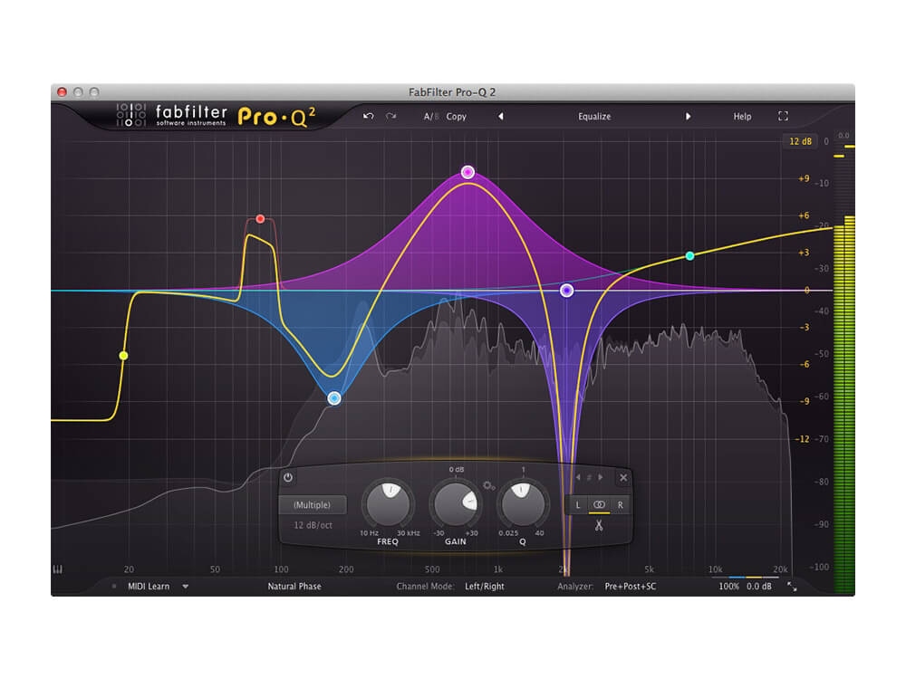The image size is (906, 679).
Task: Go to next preset with right arrow
Action: pyautogui.click(x=688, y=116)
